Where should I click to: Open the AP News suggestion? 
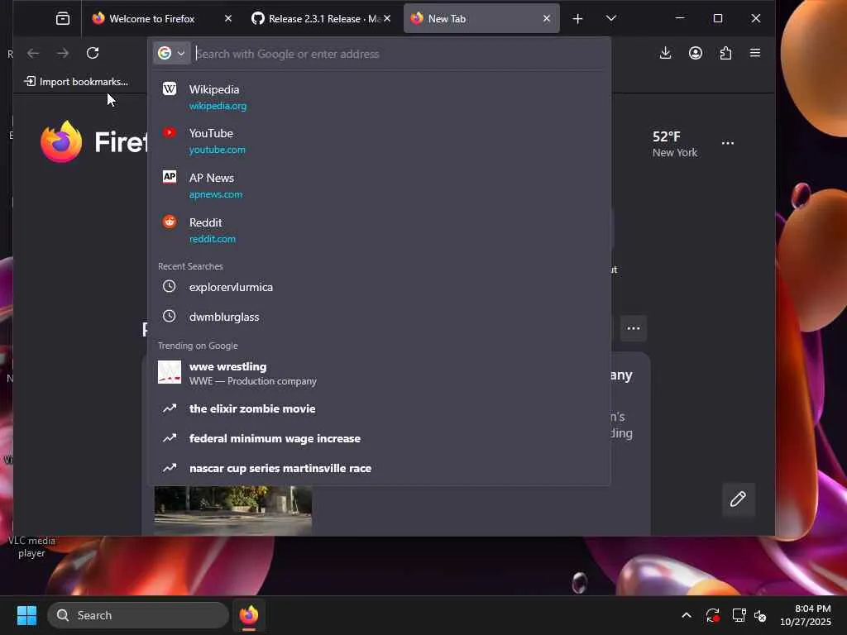(x=379, y=186)
